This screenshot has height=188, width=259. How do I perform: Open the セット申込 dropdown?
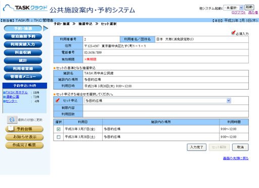[158, 101]
